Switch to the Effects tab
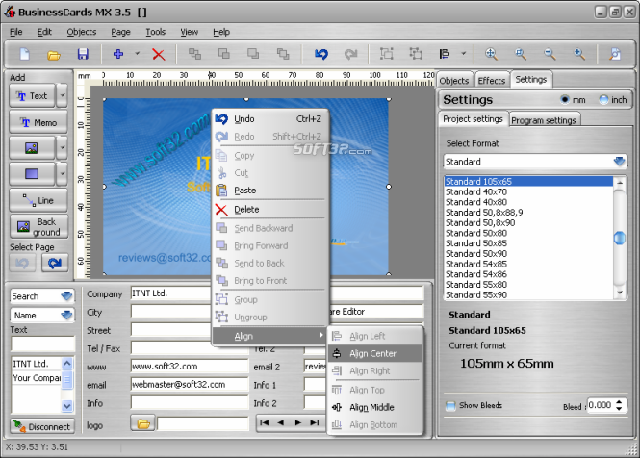Viewport: 640px width, 458px height. tap(492, 81)
